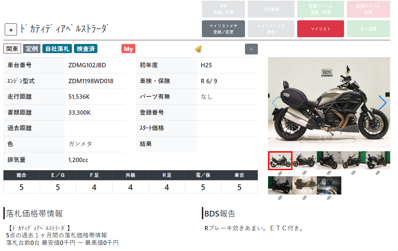Click chassis number ZDMG102JBD
The image size is (398, 251).
click(87, 65)
